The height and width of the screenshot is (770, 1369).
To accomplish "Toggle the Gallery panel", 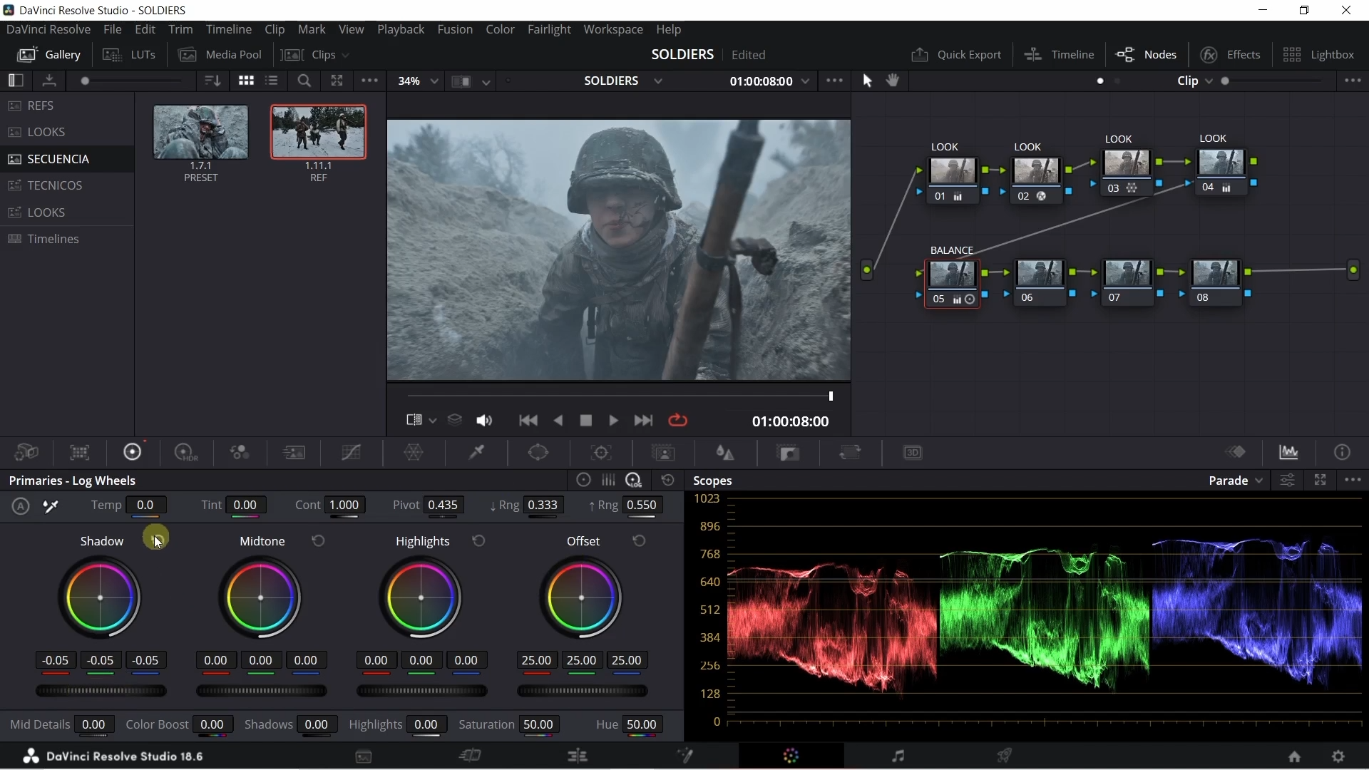I will click(x=48, y=54).
